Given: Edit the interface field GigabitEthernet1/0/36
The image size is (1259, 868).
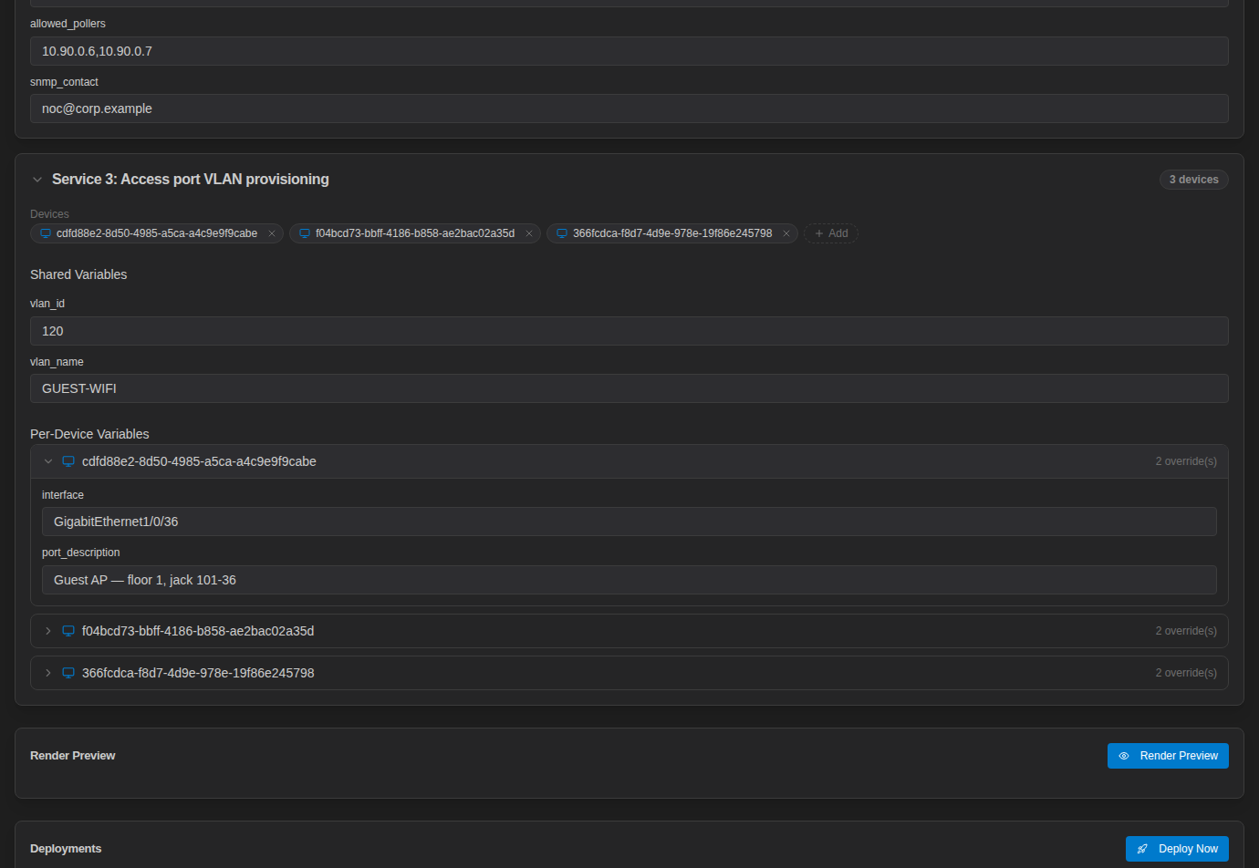Looking at the screenshot, I should coord(629,522).
